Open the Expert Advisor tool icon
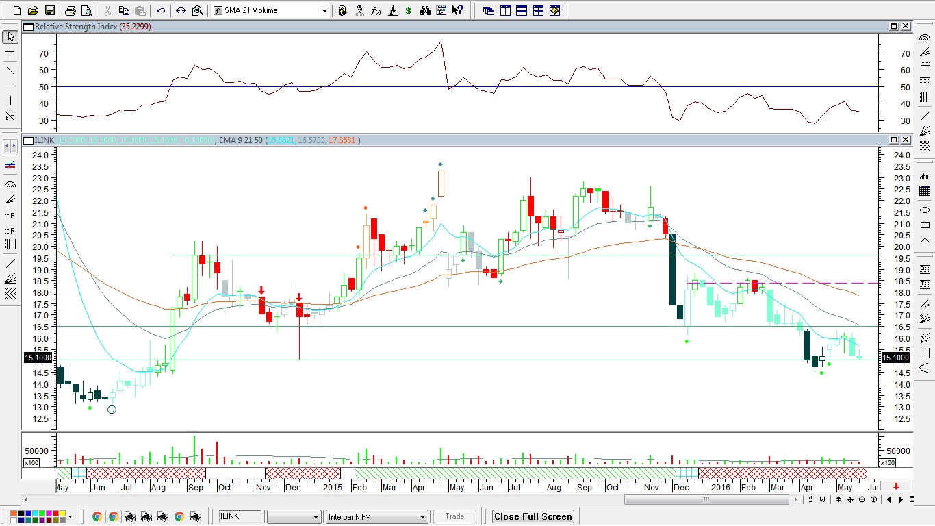Image resolution: width=935 pixels, height=526 pixels. click(342, 11)
